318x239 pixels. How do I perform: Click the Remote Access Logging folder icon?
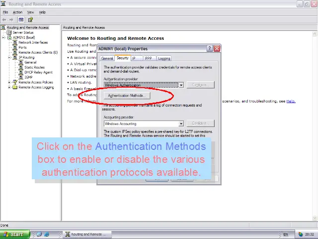click(15, 88)
